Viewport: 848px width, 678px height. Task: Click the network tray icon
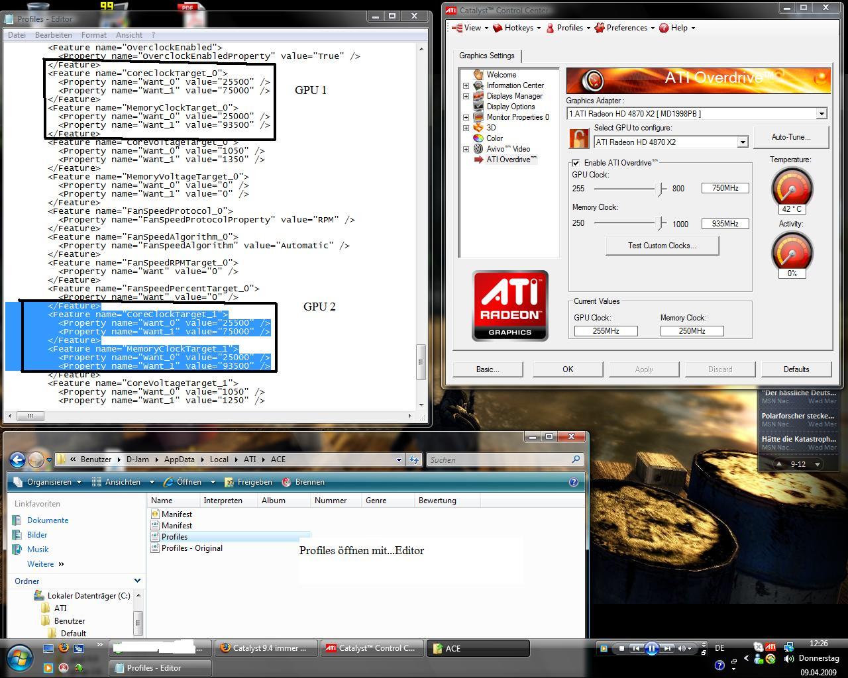789,648
